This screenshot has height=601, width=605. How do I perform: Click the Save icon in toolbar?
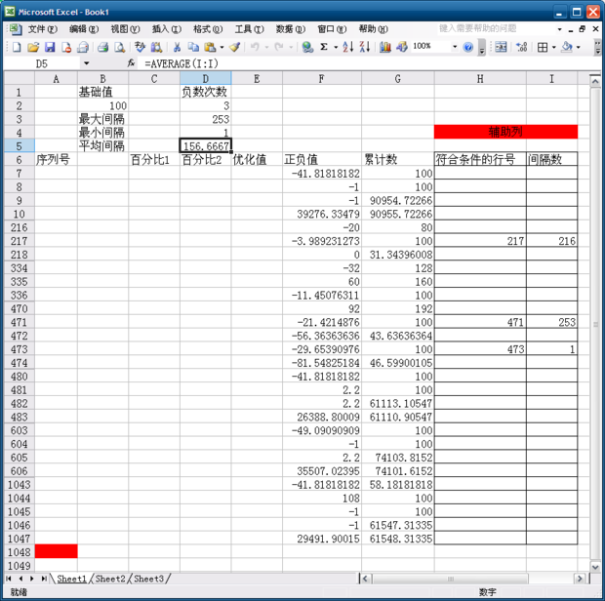coord(49,47)
